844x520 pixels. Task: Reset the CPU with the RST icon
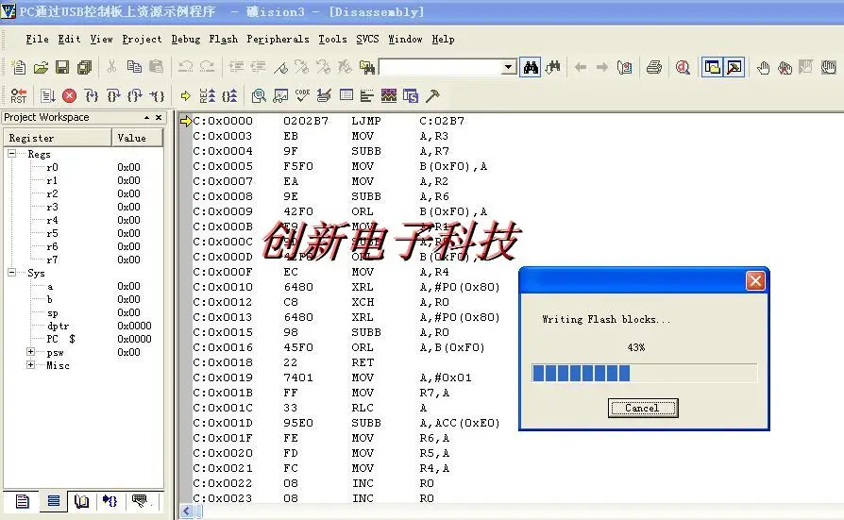pyautogui.click(x=18, y=96)
